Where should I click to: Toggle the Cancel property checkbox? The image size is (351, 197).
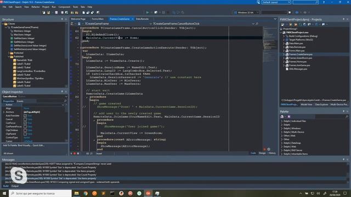pyautogui.click(x=25, y=119)
